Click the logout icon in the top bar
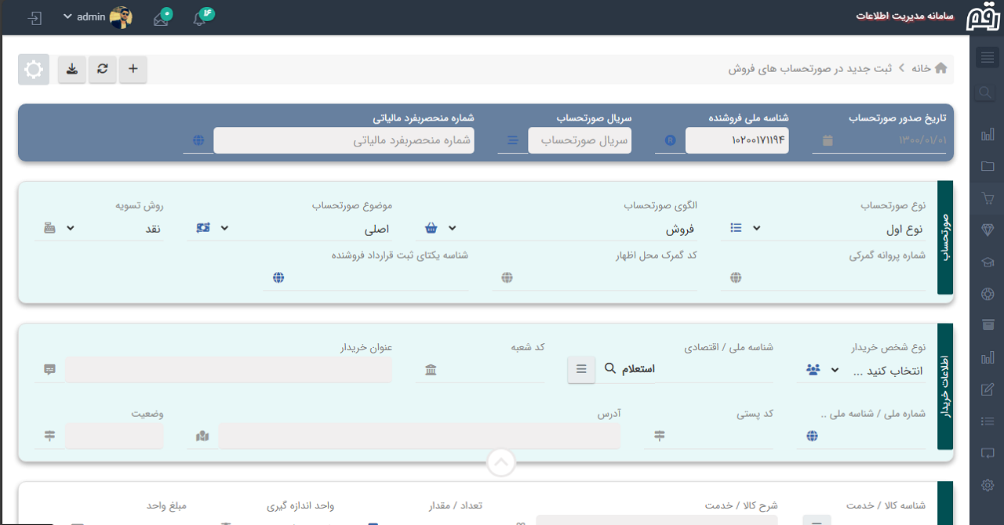 pyautogui.click(x=33, y=16)
